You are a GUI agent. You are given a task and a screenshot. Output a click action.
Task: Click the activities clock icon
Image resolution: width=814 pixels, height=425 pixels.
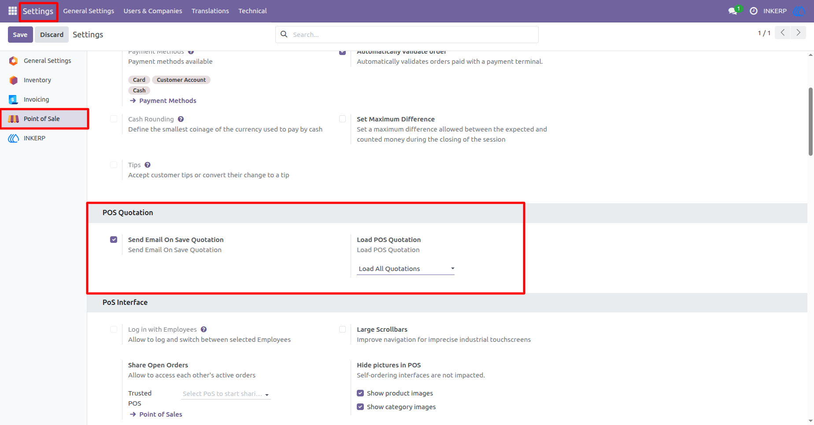pos(754,11)
